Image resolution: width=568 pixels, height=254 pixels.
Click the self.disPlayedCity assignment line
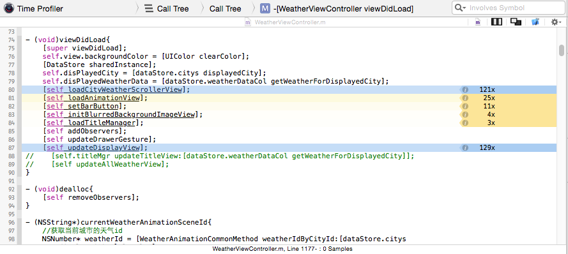155,73
